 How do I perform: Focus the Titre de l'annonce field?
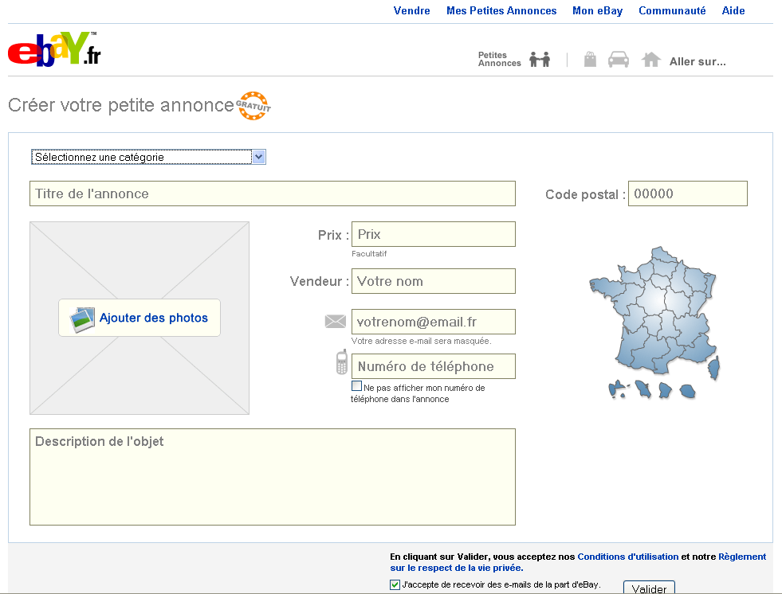point(273,193)
